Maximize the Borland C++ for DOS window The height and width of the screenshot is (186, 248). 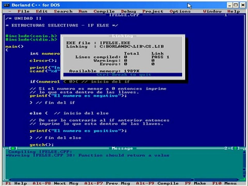(236, 5)
